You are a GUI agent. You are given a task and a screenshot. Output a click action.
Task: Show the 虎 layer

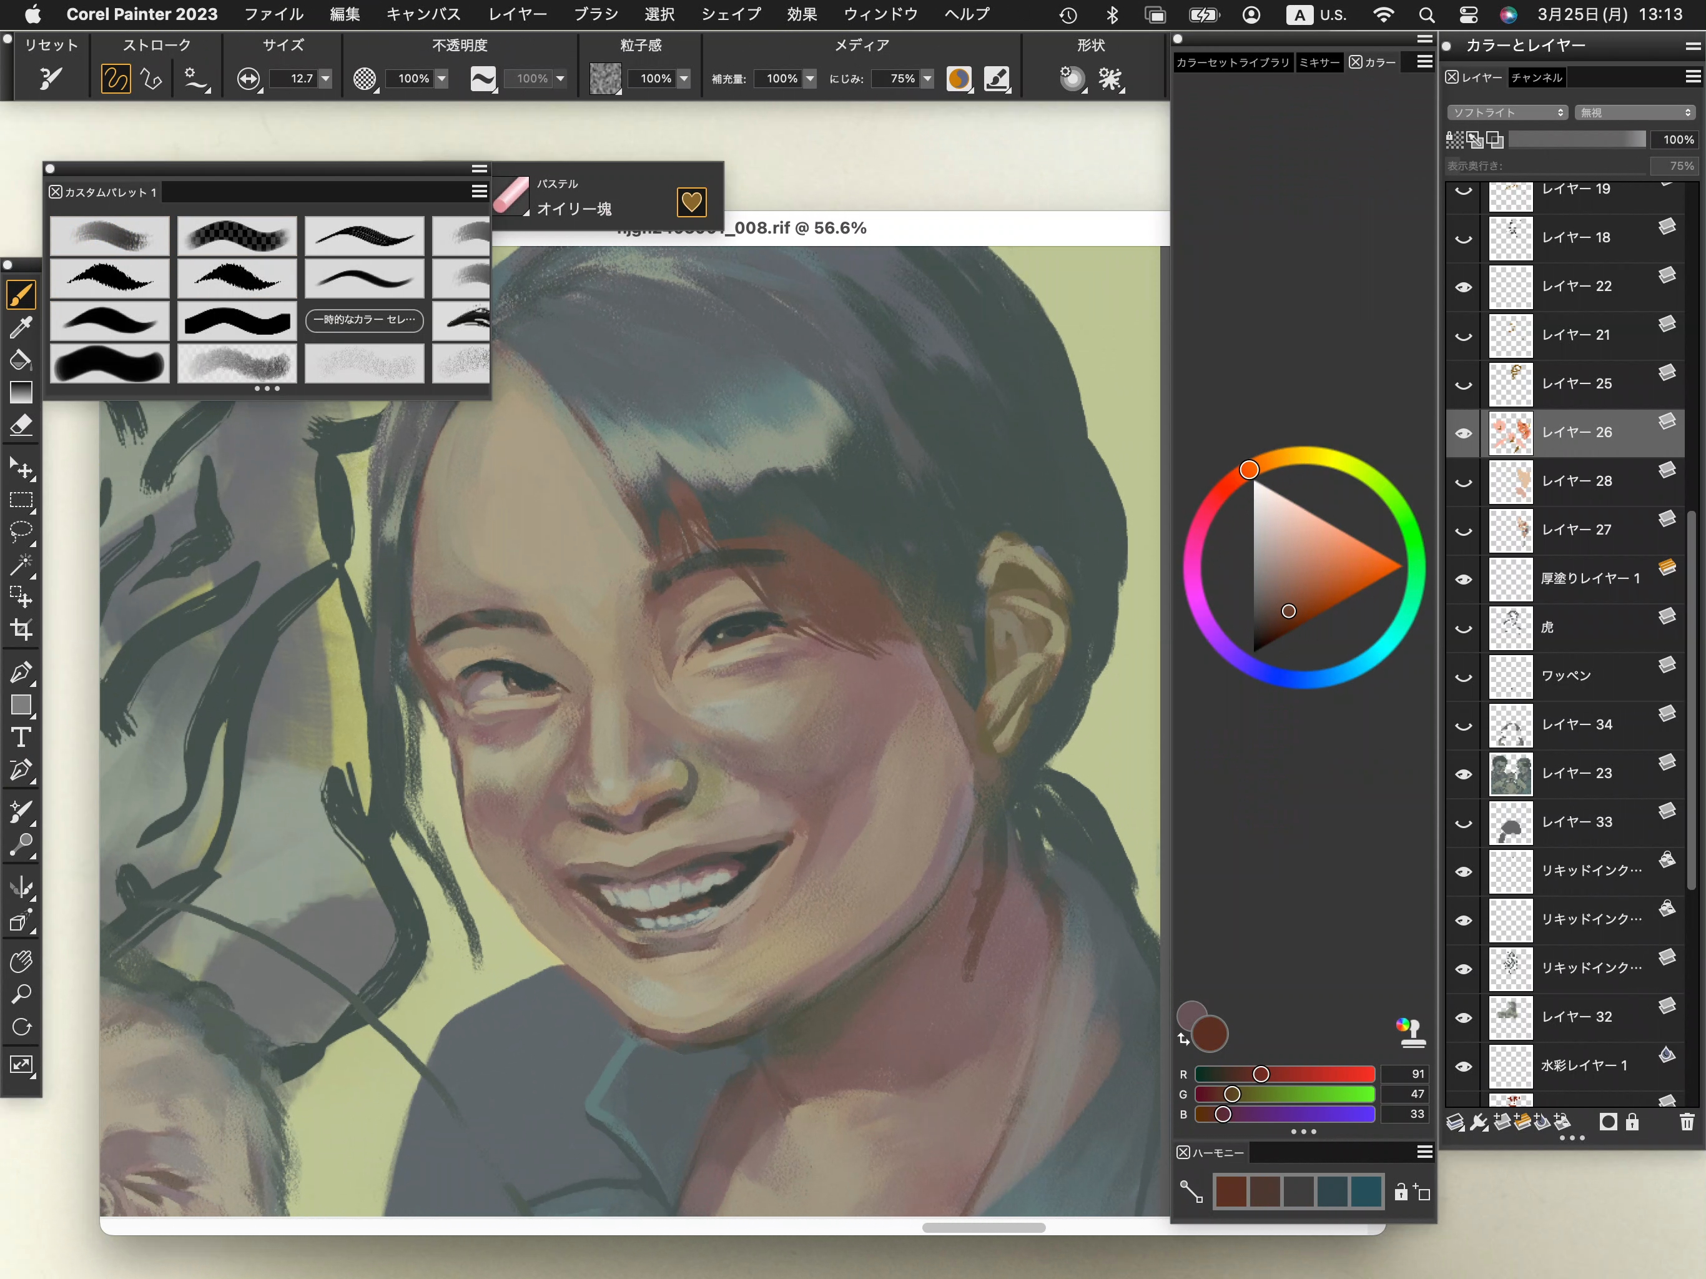pyautogui.click(x=1463, y=628)
